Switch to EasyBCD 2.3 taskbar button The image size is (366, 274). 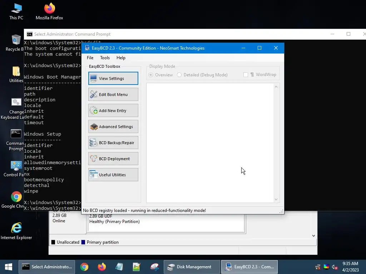coord(249,267)
